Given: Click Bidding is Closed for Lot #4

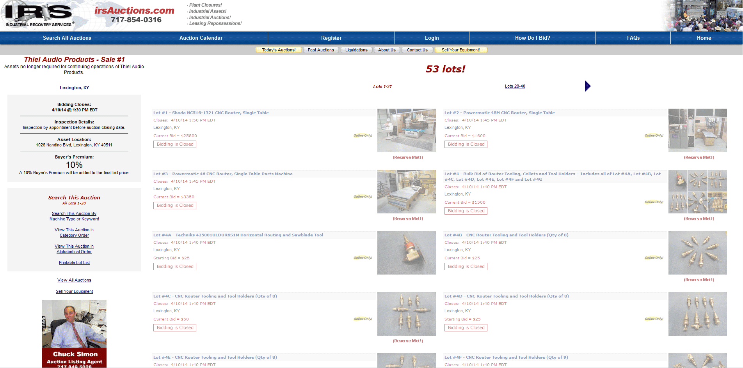Looking at the screenshot, I should [x=466, y=211].
